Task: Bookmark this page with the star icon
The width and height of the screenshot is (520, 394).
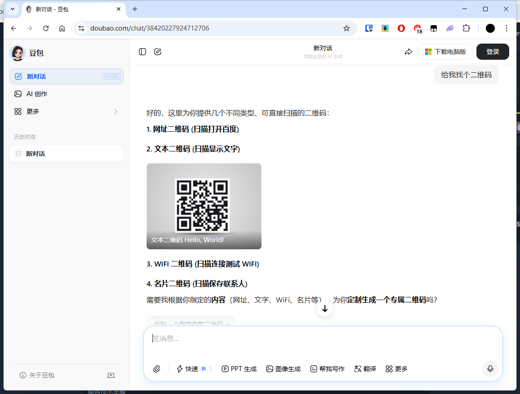Action: [x=347, y=28]
